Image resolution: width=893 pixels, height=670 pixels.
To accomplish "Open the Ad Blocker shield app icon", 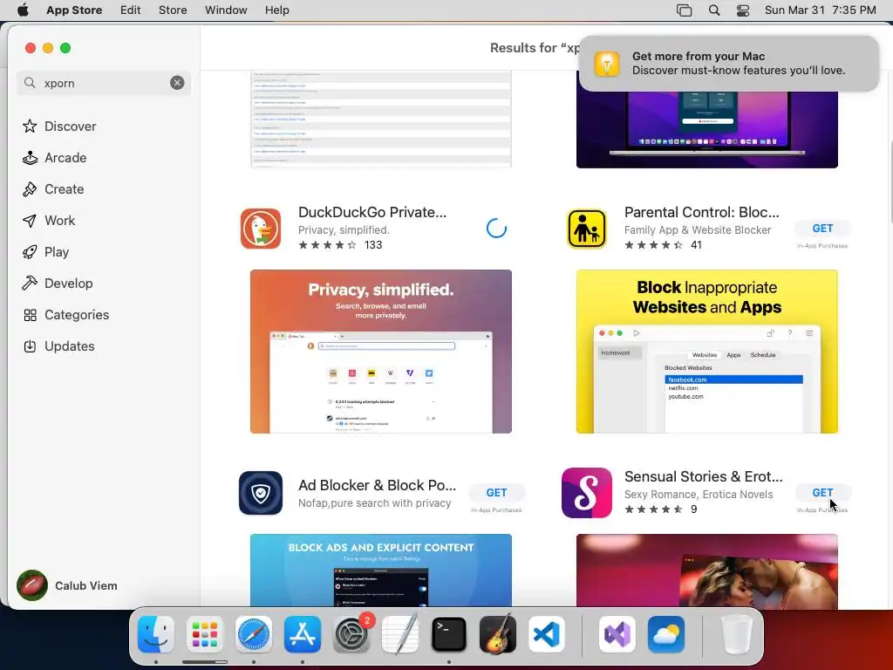I will click(x=260, y=493).
